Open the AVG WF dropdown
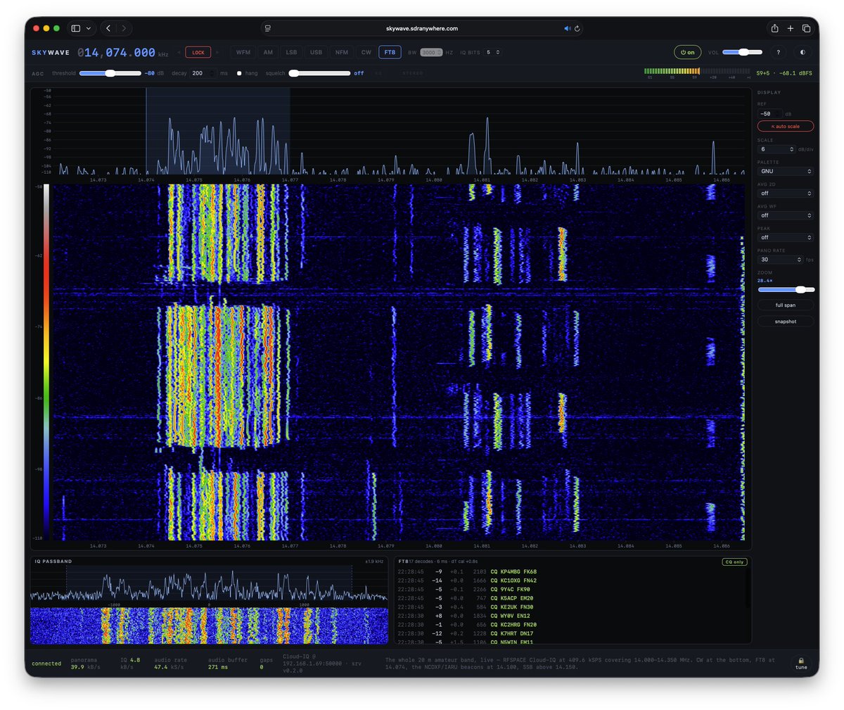Image resolution: width=844 pixels, height=710 pixels. (x=786, y=215)
